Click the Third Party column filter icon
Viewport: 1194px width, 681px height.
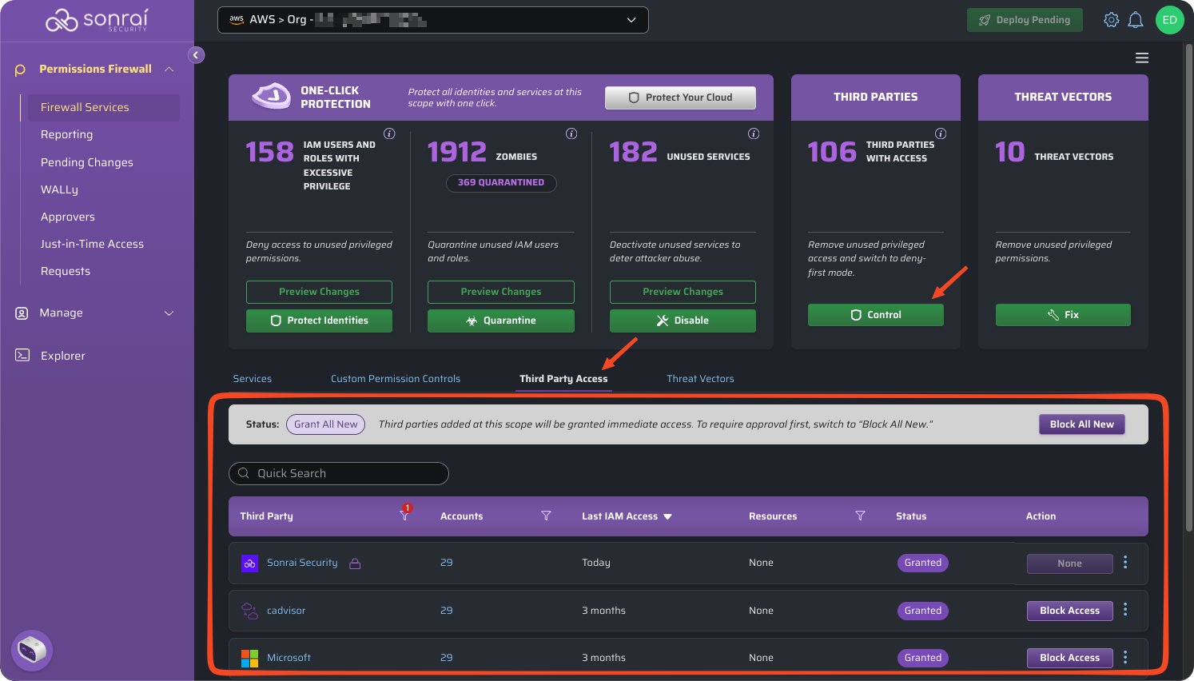[404, 516]
